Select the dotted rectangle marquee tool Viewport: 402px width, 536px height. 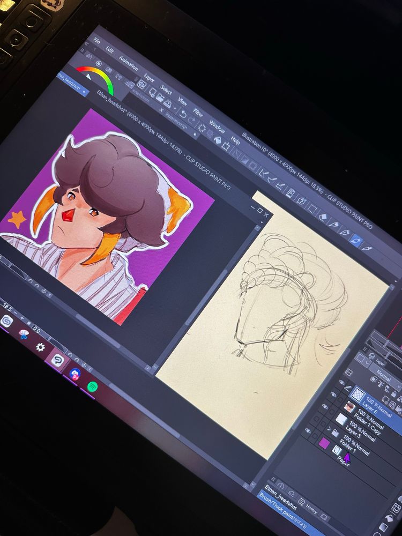click(312, 209)
